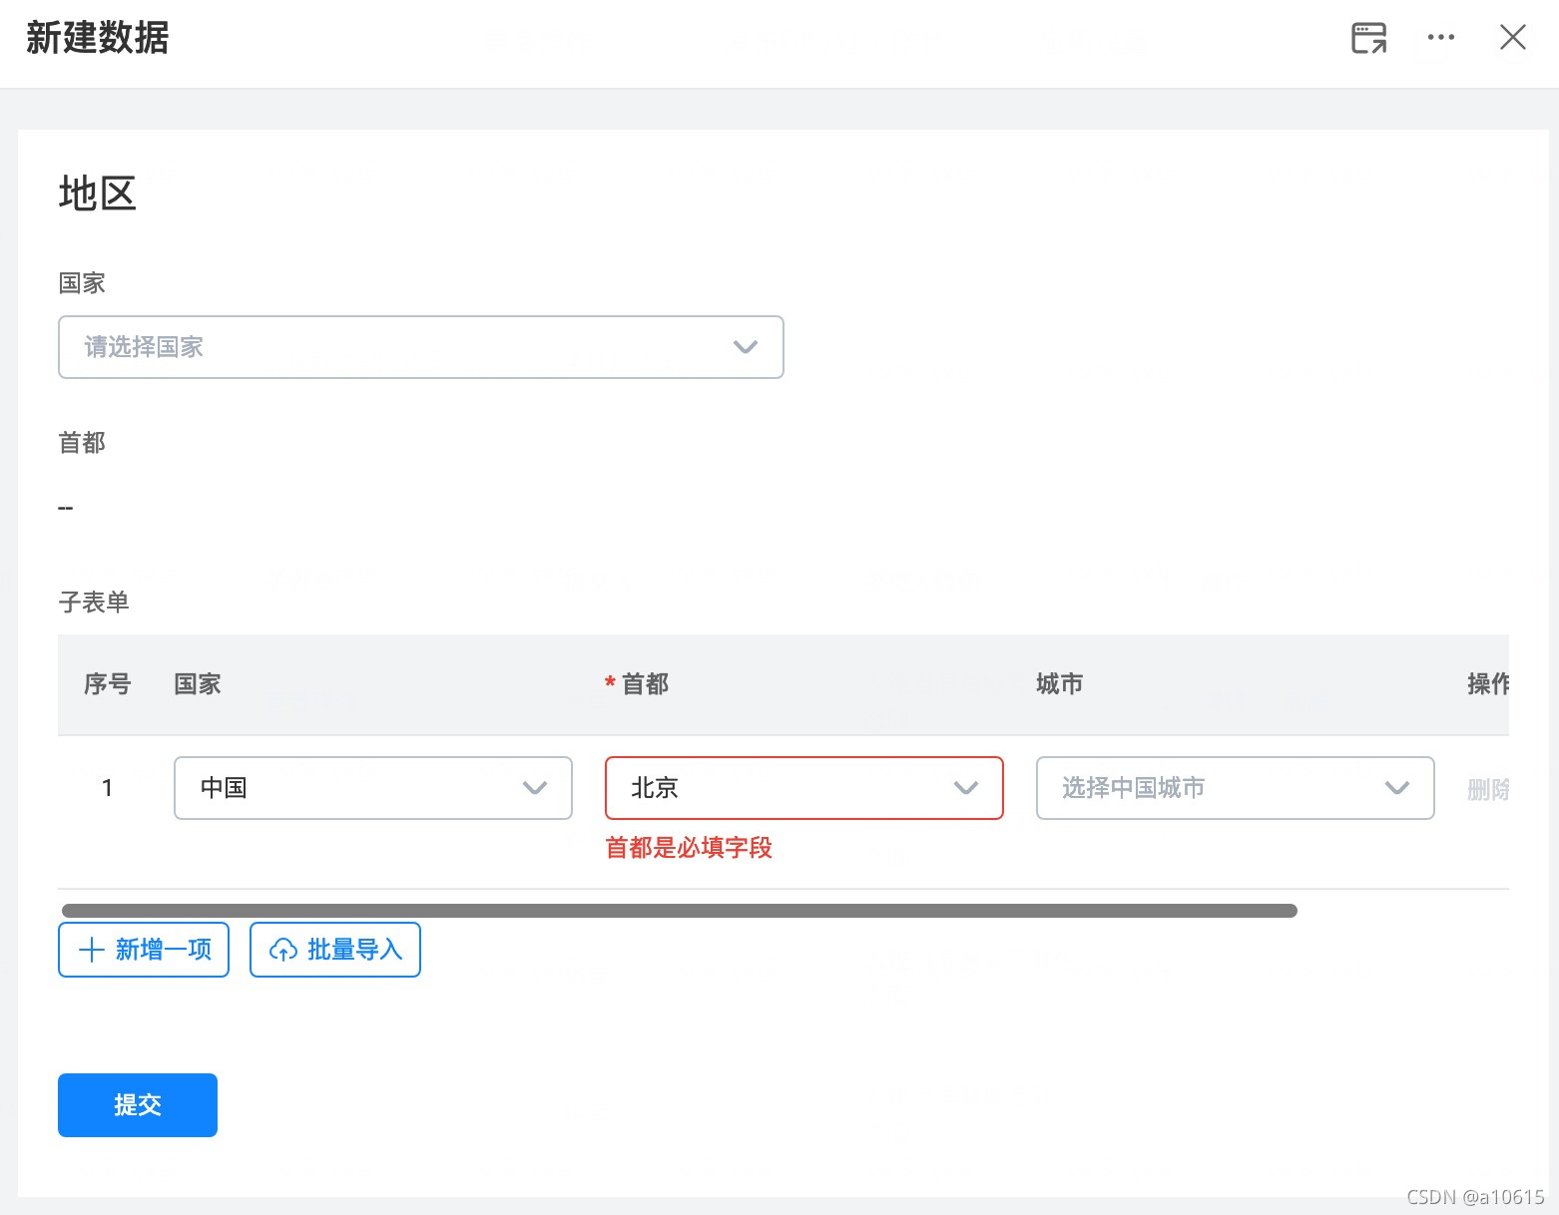Click the 序号 column header
This screenshot has width=1559, height=1215.
pyautogui.click(x=107, y=684)
